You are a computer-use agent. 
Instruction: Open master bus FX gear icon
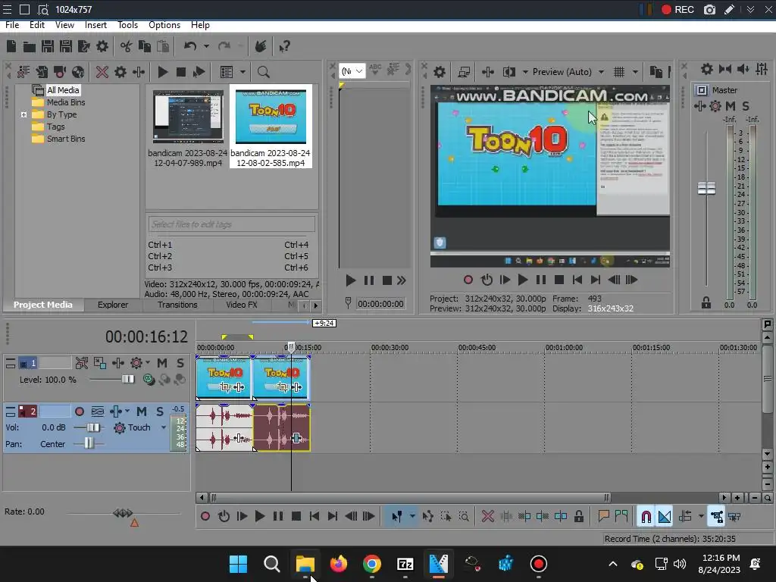pos(715,106)
